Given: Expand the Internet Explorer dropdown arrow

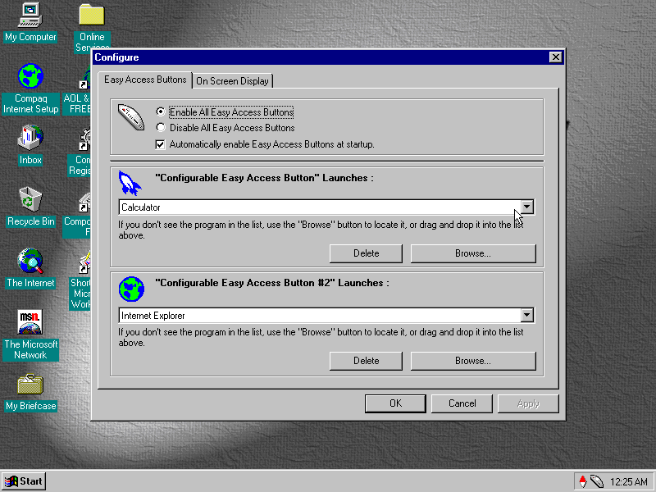Looking at the screenshot, I should point(527,316).
